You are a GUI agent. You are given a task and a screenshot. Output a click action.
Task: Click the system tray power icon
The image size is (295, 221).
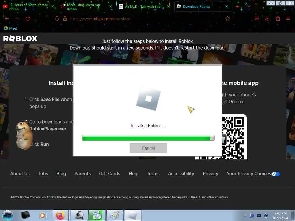[266, 216]
